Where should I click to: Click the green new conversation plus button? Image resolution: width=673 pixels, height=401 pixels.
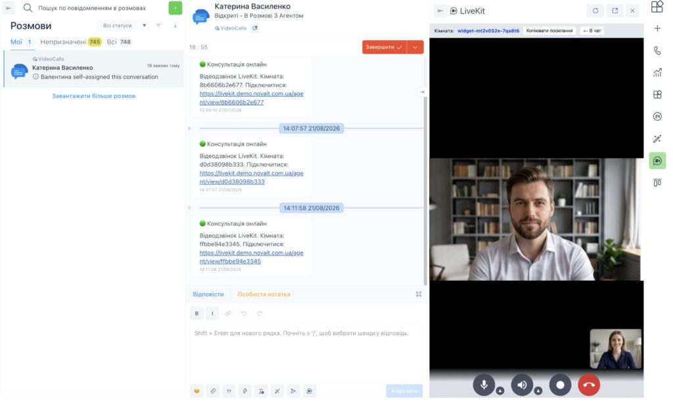(x=175, y=8)
